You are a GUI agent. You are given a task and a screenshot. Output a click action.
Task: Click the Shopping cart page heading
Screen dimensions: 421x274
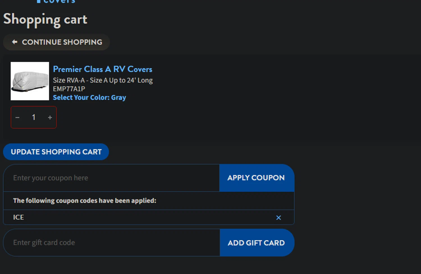tap(45, 20)
